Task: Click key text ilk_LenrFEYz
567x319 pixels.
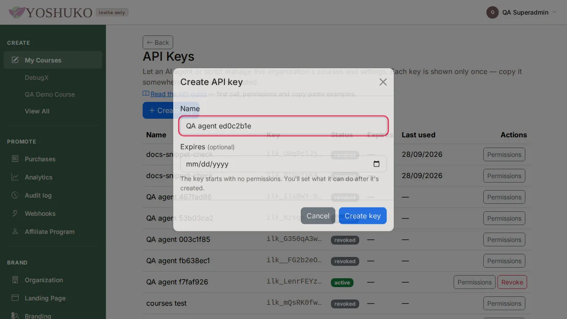Action: (x=294, y=282)
